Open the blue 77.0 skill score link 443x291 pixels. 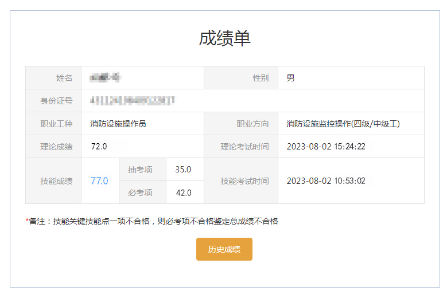[99, 181]
